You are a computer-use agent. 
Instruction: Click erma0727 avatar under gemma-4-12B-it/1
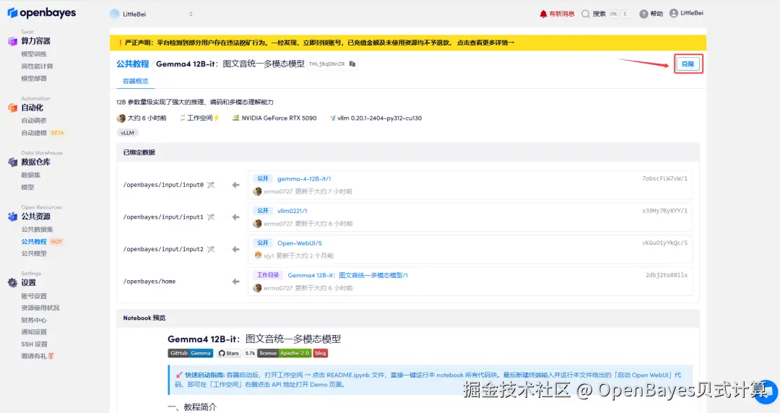pos(257,191)
